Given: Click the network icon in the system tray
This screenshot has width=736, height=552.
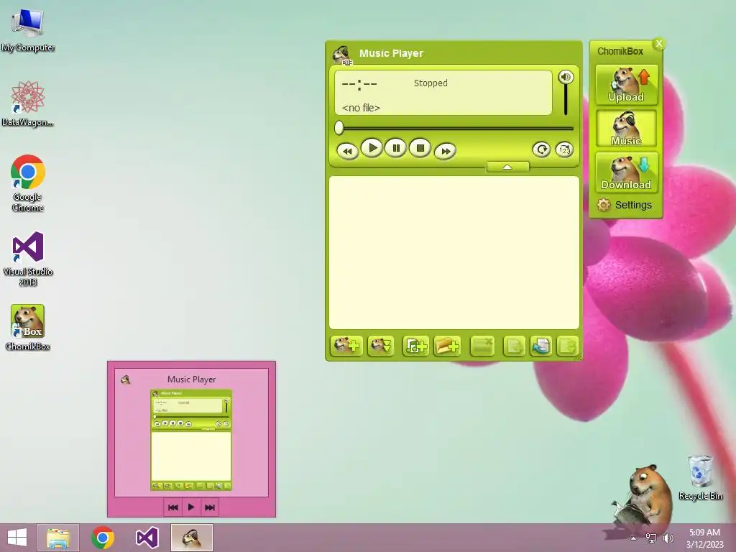Looking at the screenshot, I should coord(651,538).
